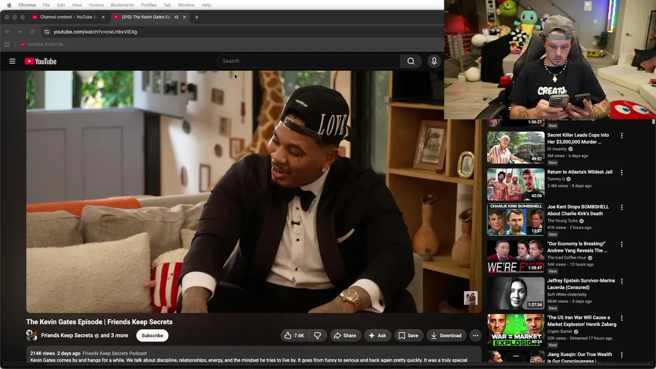This screenshot has width=656, height=369.
Task: Open options for Jeffrey Epstein Survivor video
Action: 622,281
